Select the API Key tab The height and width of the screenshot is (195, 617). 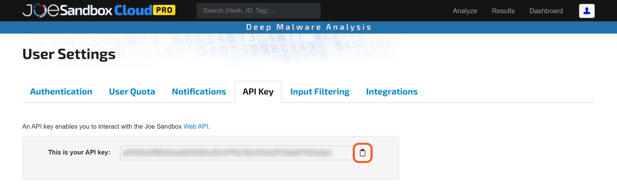(258, 92)
